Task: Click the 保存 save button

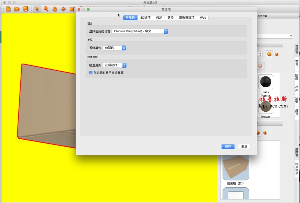Action: point(228,146)
